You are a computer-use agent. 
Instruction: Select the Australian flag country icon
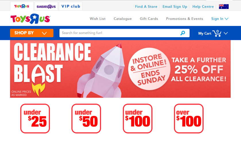(x=224, y=6)
